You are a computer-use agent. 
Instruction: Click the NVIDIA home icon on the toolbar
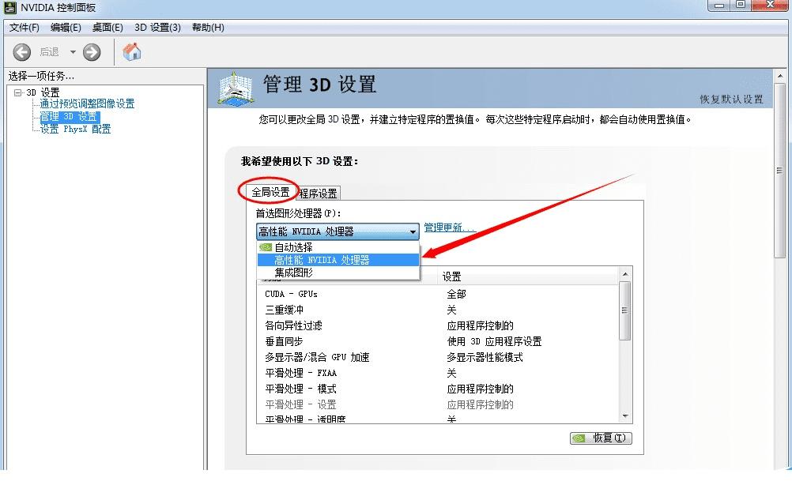pyautogui.click(x=131, y=51)
